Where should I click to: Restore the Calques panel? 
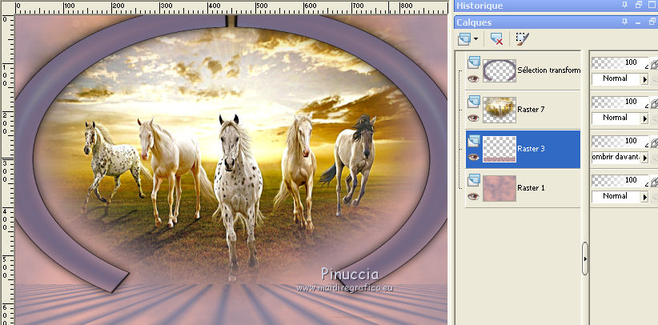pos(653,22)
